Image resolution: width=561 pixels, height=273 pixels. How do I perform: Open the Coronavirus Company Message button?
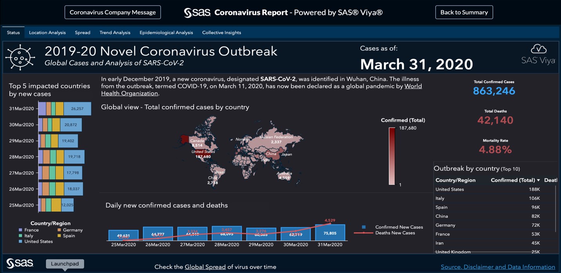113,12
